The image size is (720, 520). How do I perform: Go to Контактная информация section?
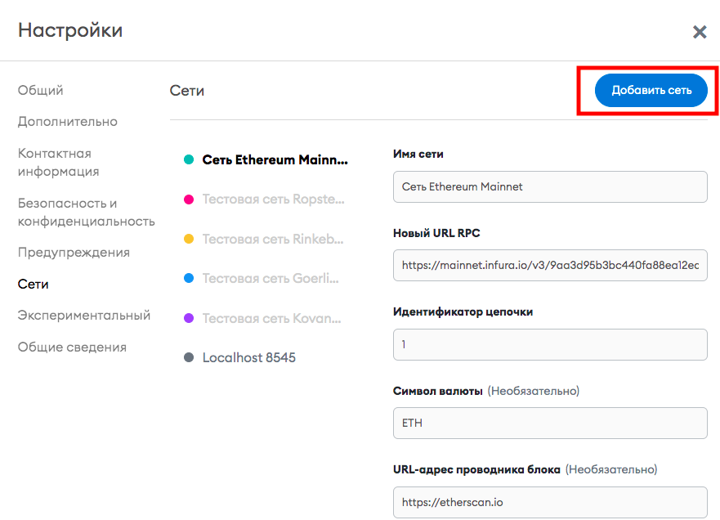pos(58,162)
